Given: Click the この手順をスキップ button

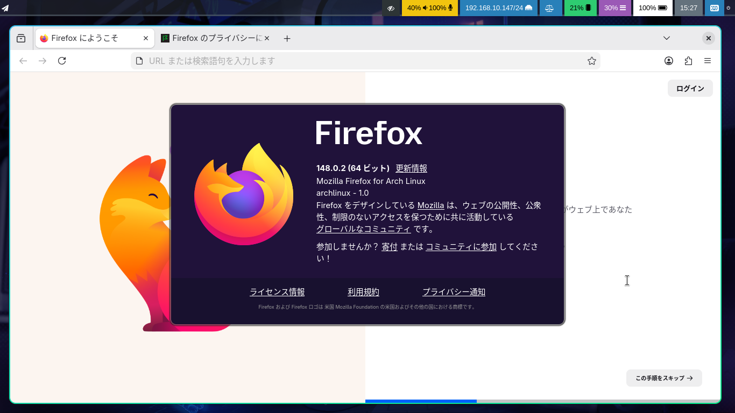Looking at the screenshot, I should (x=664, y=378).
